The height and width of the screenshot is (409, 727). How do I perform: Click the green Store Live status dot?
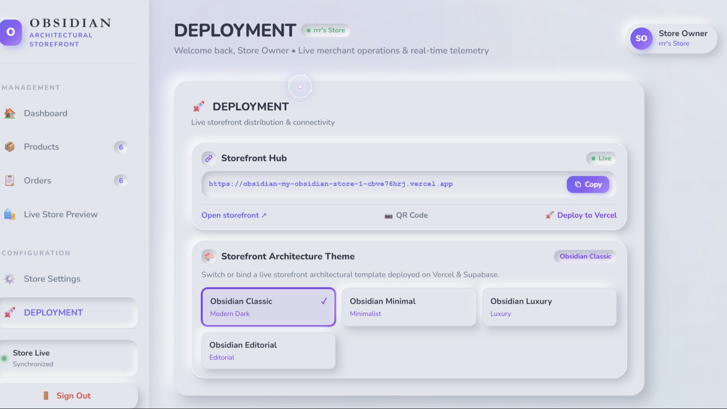pos(4,358)
